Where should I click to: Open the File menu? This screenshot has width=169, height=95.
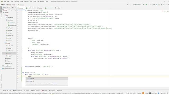(5, 2)
